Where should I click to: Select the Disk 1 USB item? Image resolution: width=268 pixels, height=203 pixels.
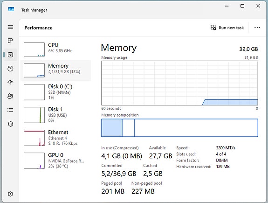pyautogui.click(x=56, y=115)
